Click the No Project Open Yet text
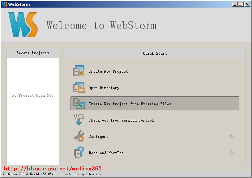This screenshot has height=178, width=252. [33, 96]
